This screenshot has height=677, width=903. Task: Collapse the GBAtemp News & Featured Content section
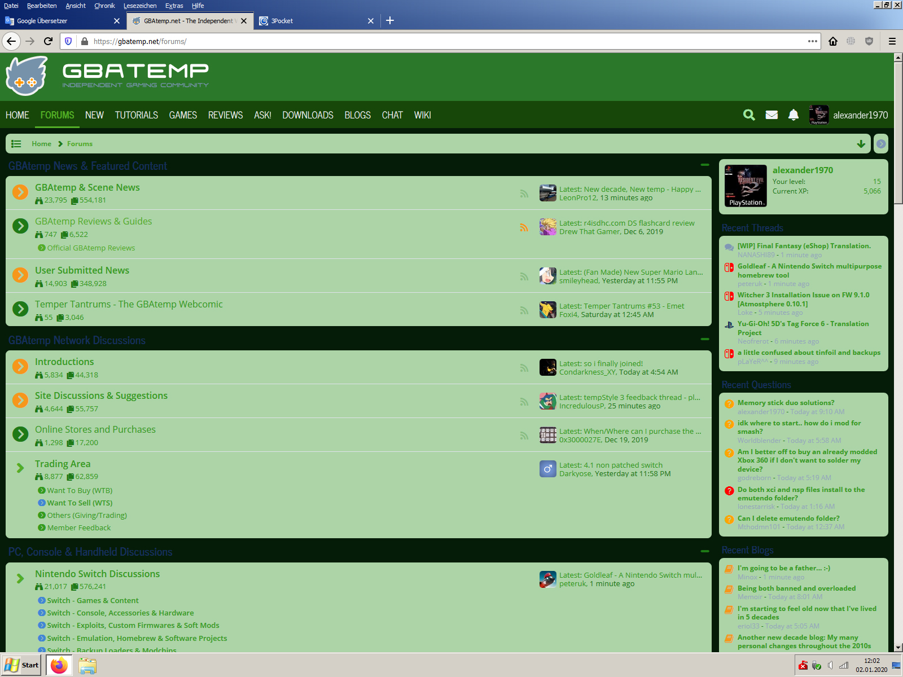705,165
